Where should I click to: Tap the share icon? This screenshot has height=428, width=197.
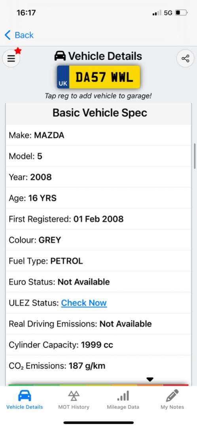point(185,58)
